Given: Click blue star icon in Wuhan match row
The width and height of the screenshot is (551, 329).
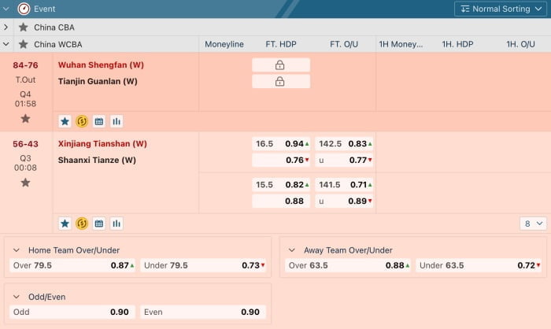Looking at the screenshot, I should pos(65,122).
